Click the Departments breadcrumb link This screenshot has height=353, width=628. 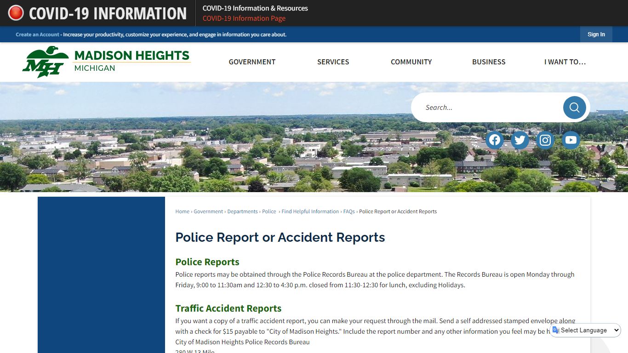pyautogui.click(x=242, y=211)
